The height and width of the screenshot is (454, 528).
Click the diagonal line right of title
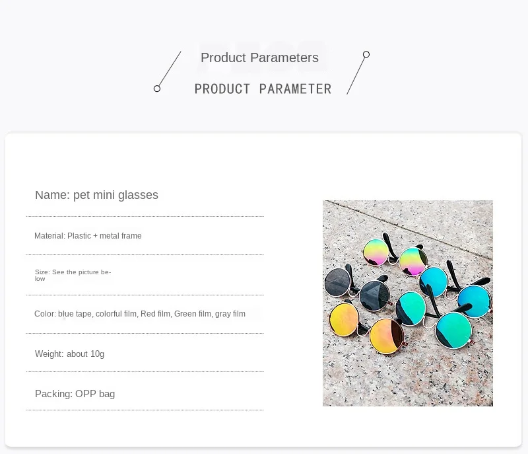356,75
